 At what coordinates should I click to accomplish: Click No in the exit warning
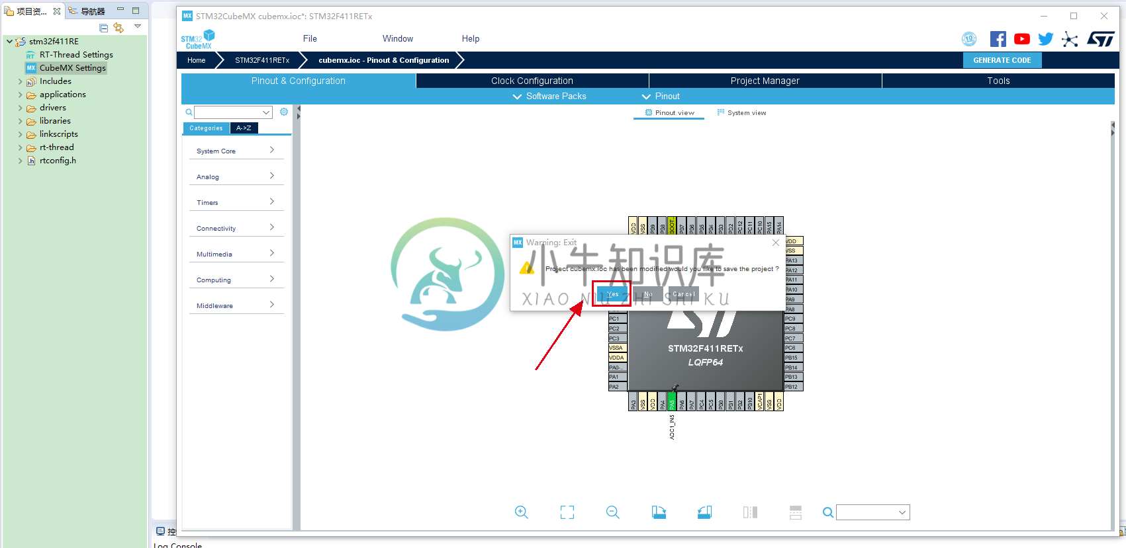[648, 294]
